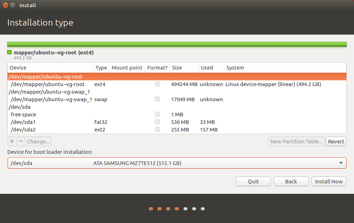354x223 pixels.
Task: Toggle Format checkbox for the swap partition
Action: (x=157, y=99)
